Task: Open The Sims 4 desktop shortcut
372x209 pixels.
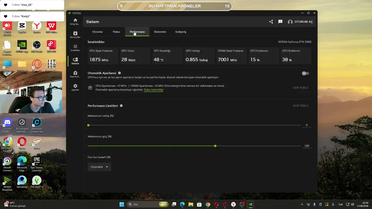Action: (x=37, y=182)
